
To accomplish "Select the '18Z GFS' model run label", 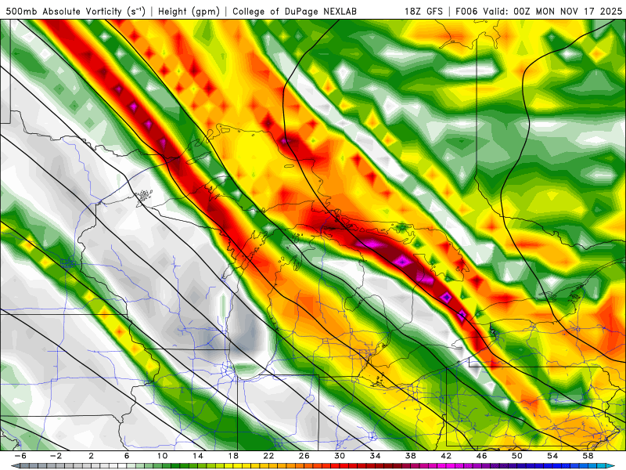I will [x=423, y=12].
